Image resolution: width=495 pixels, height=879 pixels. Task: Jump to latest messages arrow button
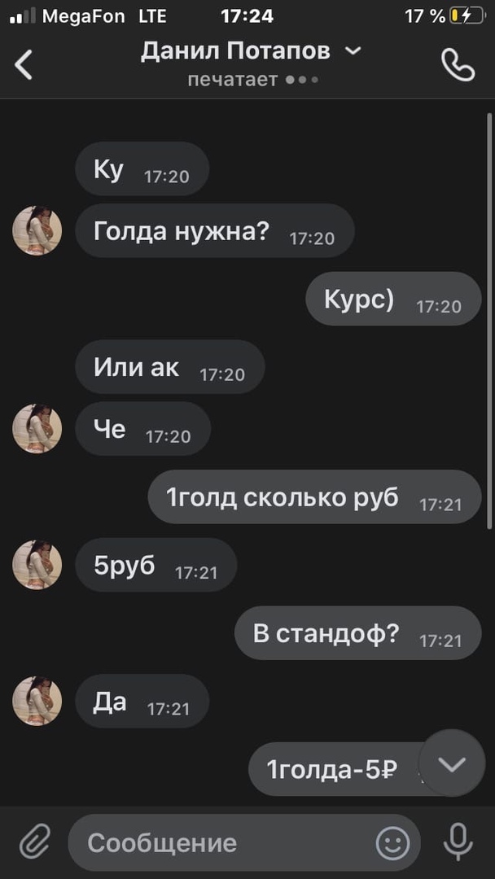coord(452,763)
